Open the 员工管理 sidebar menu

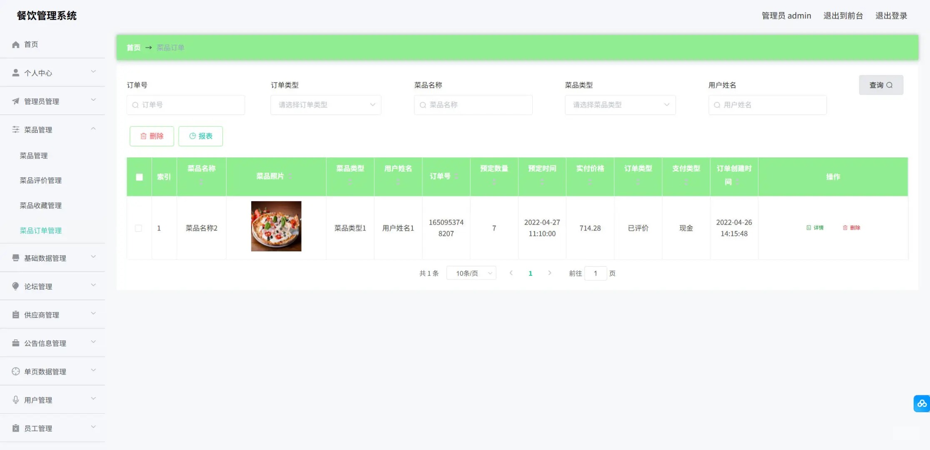(52, 428)
